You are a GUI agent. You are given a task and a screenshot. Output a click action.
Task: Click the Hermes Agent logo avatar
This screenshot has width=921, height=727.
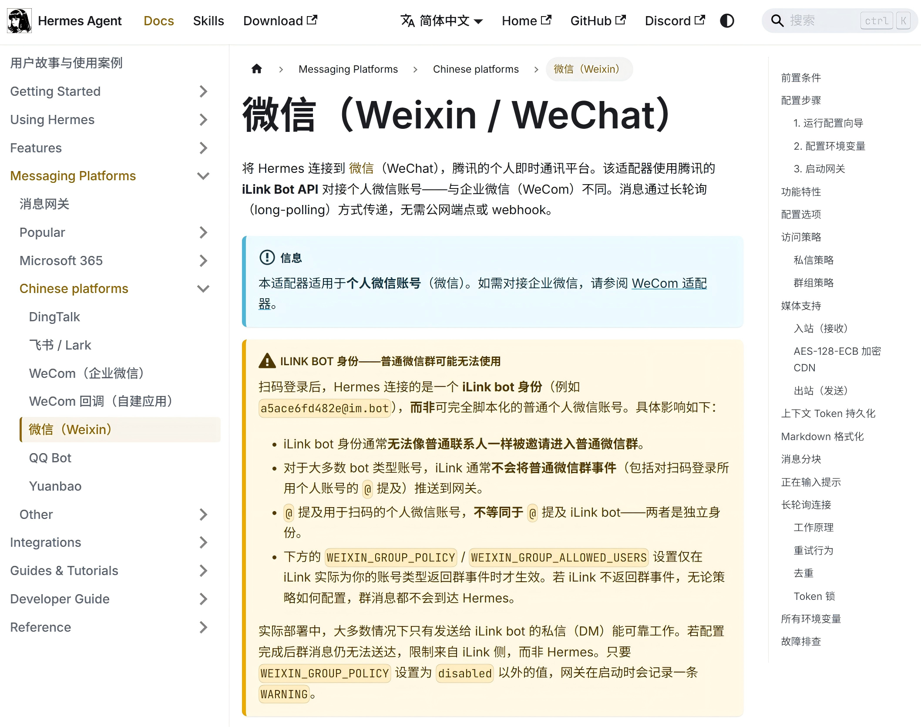[x=19, y=21]
